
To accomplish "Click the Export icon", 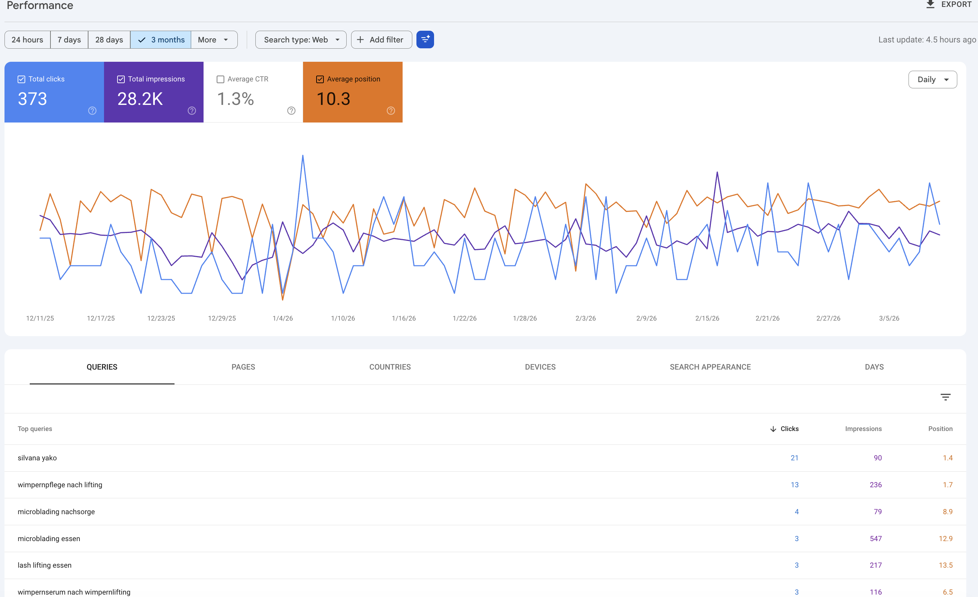I will (931, 4).
